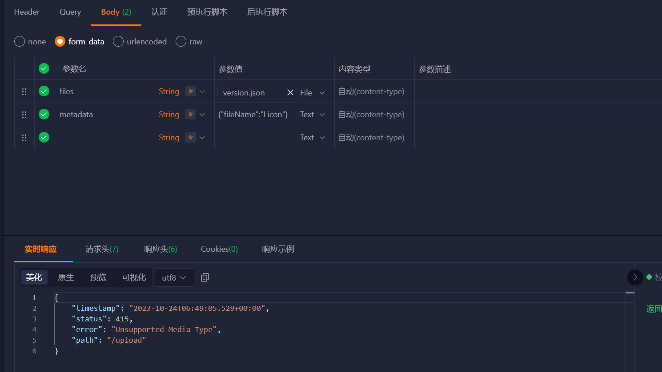The width and height of the screenshot is (662, 372).
Task: Switch the response view to 美化
Action: point(34,277)
